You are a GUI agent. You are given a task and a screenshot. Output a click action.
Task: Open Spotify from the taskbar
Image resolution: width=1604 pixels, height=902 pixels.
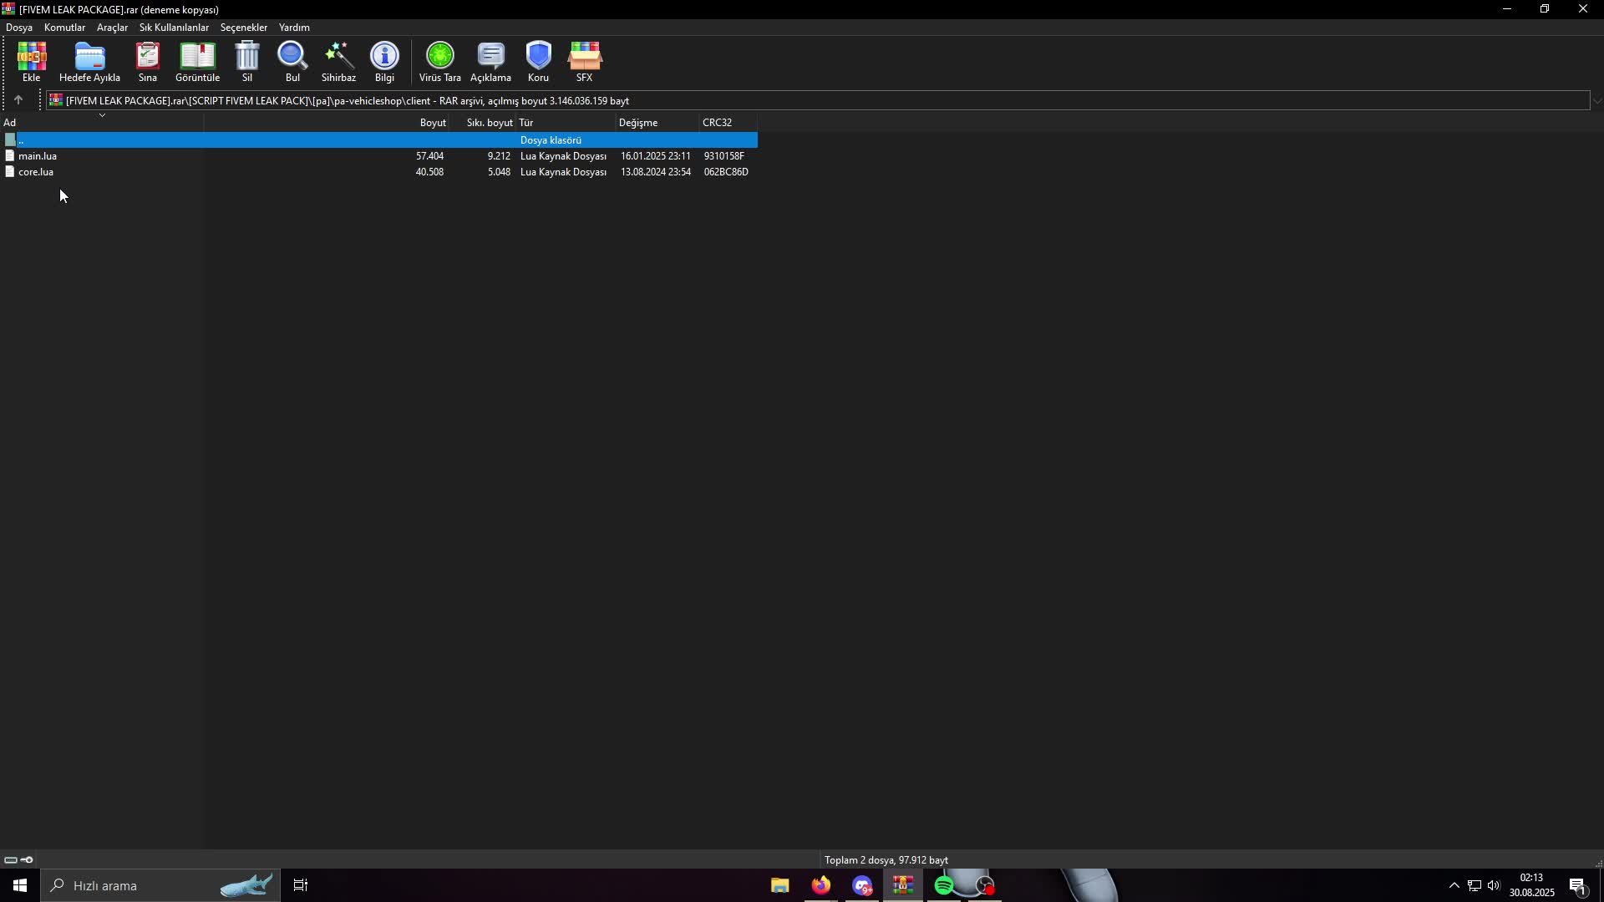tap(944, 885)
